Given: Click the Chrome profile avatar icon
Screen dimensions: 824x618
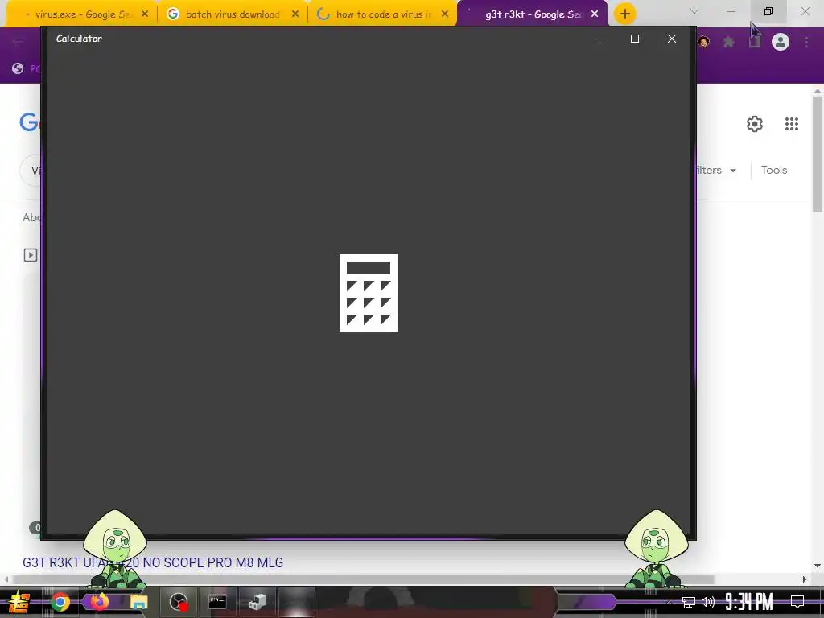Looking at the screenshot, I should coord(781,42).
